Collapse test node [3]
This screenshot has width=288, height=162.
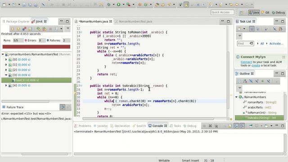coord(6,75)
